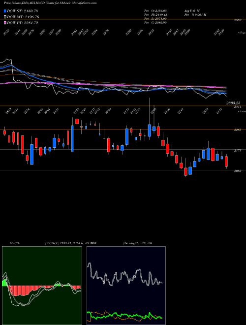Open the ADX indicator chart panel

[x=126, y=286]
